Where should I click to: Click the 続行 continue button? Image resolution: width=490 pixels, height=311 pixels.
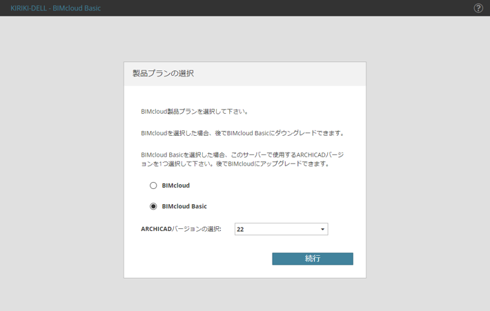(x=313, y=259)
